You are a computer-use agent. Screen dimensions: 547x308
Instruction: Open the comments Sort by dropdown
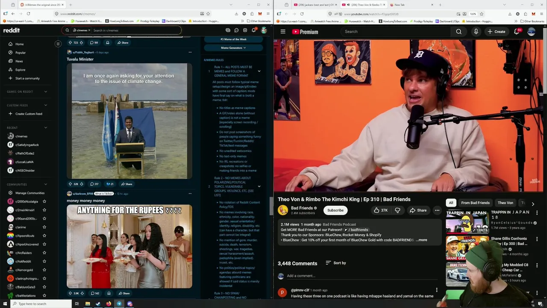(x=336, y=263)
